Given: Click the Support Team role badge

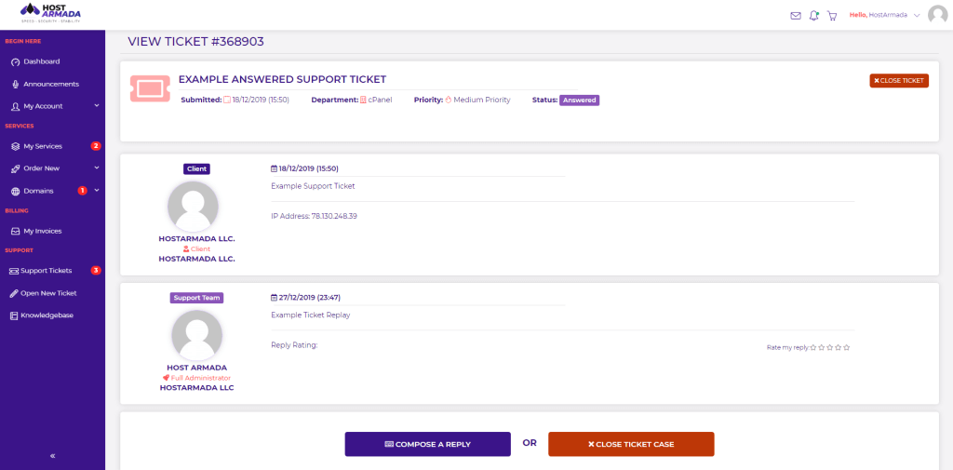Looking at the screenshot, I should point(197,298).
